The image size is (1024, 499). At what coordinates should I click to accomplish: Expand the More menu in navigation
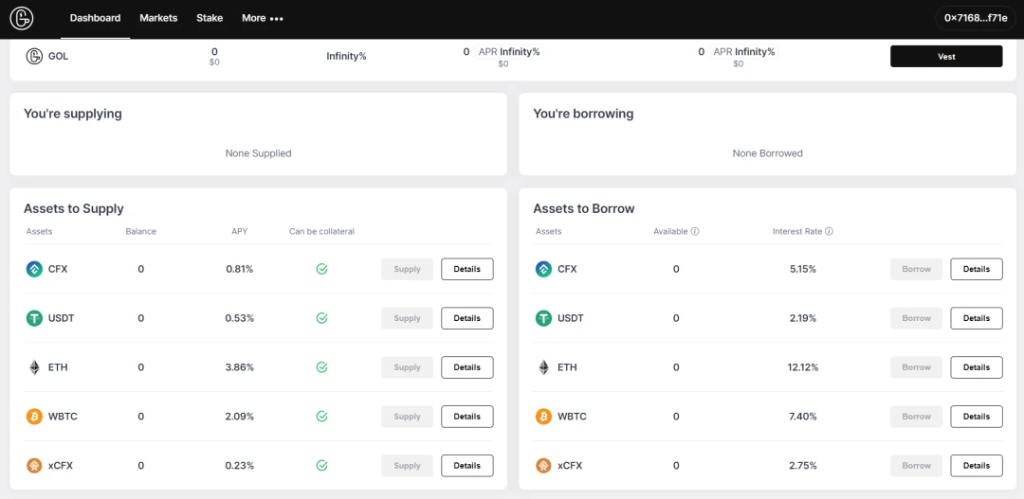click(x=262, y=18)
